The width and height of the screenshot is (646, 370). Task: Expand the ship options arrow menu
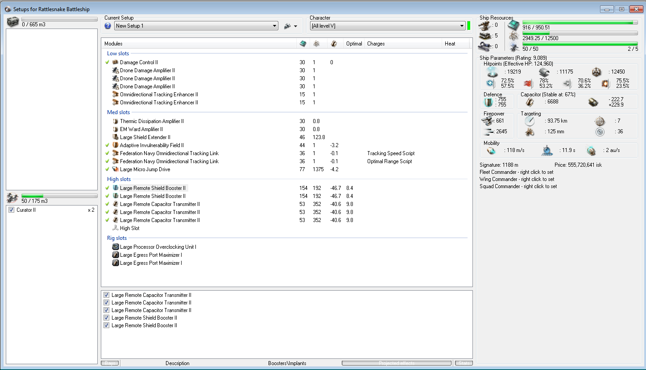point(295,26)
